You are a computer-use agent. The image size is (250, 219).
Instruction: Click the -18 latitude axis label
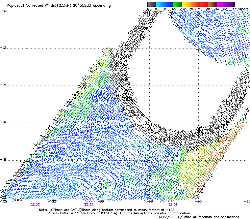click(x=3, y=159)
